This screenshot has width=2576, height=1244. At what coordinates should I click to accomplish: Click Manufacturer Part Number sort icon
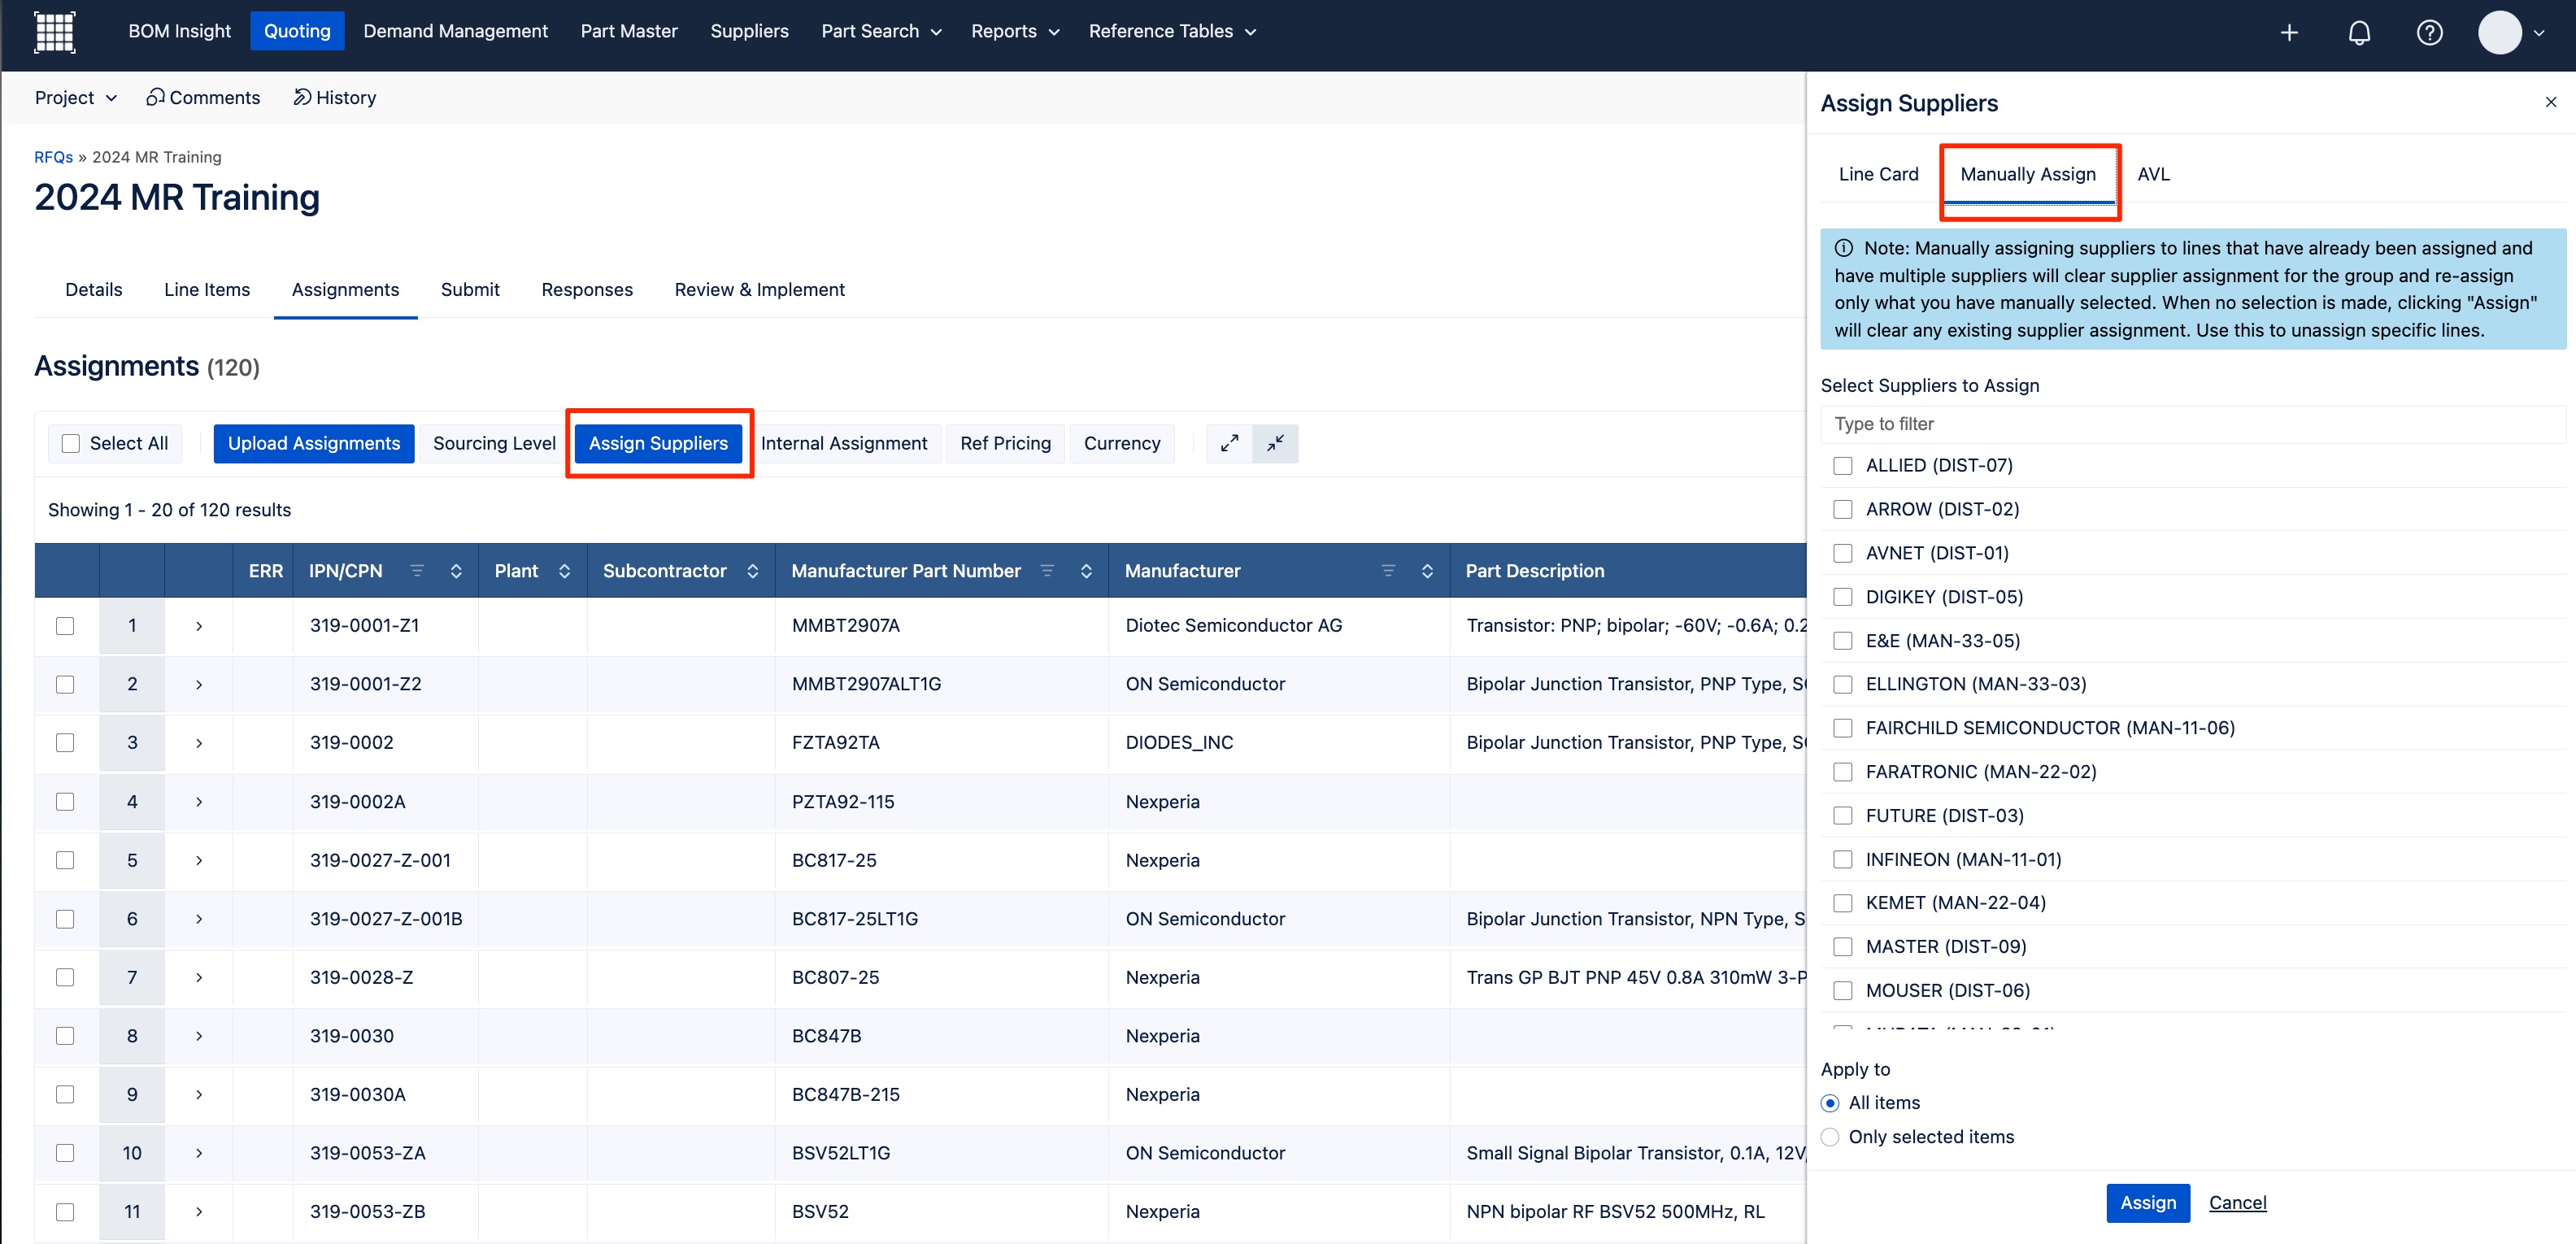click(1086, 570)
